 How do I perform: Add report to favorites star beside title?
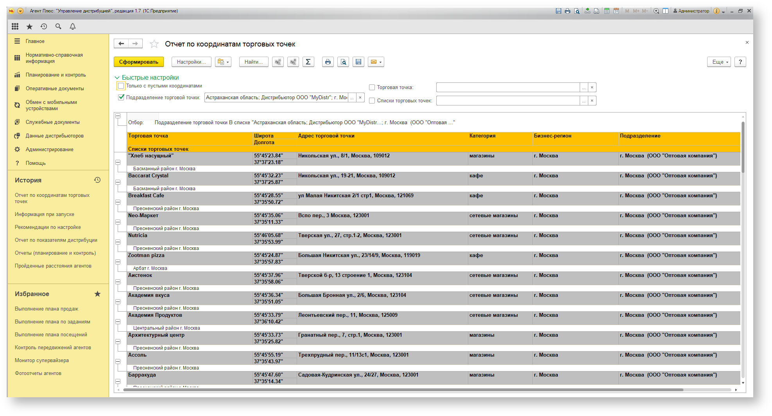154,44
